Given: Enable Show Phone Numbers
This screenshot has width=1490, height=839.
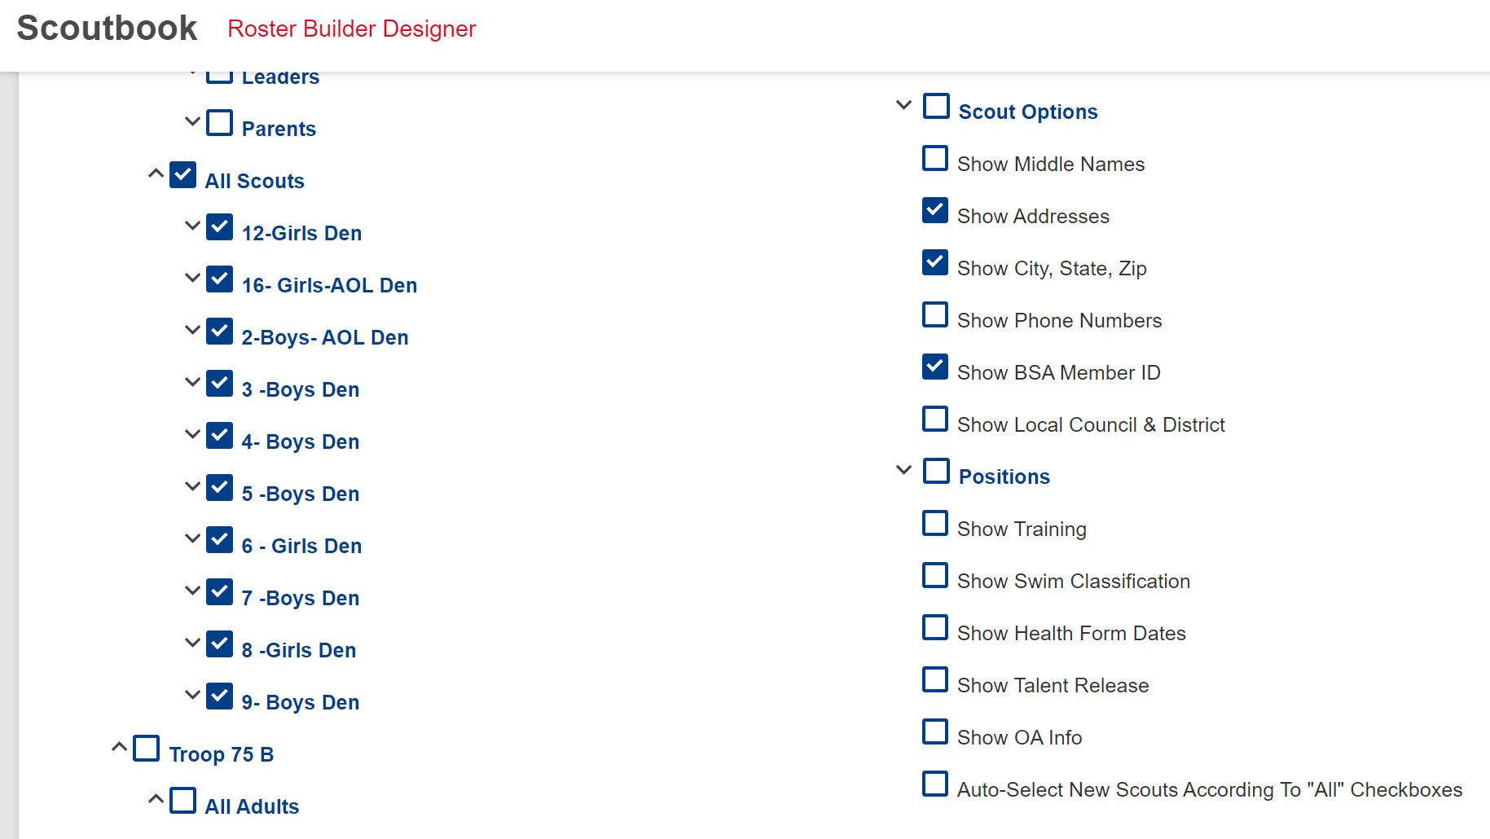Looking at the screenshot, I should pyautogui.click(x=935, y=314).
